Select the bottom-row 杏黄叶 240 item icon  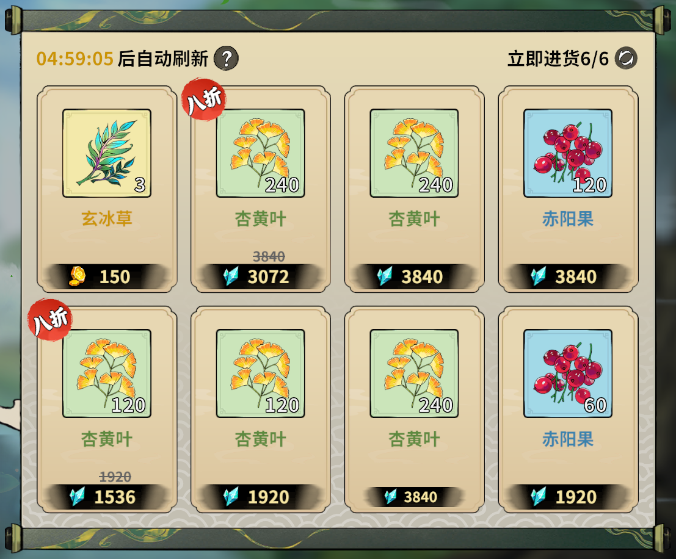pyautogui.click(x=414, y=373)
